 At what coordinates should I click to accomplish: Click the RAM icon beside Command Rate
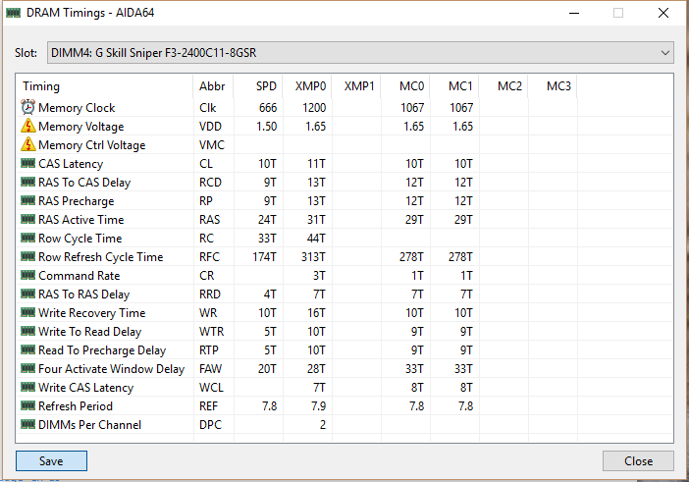[28, 276]
